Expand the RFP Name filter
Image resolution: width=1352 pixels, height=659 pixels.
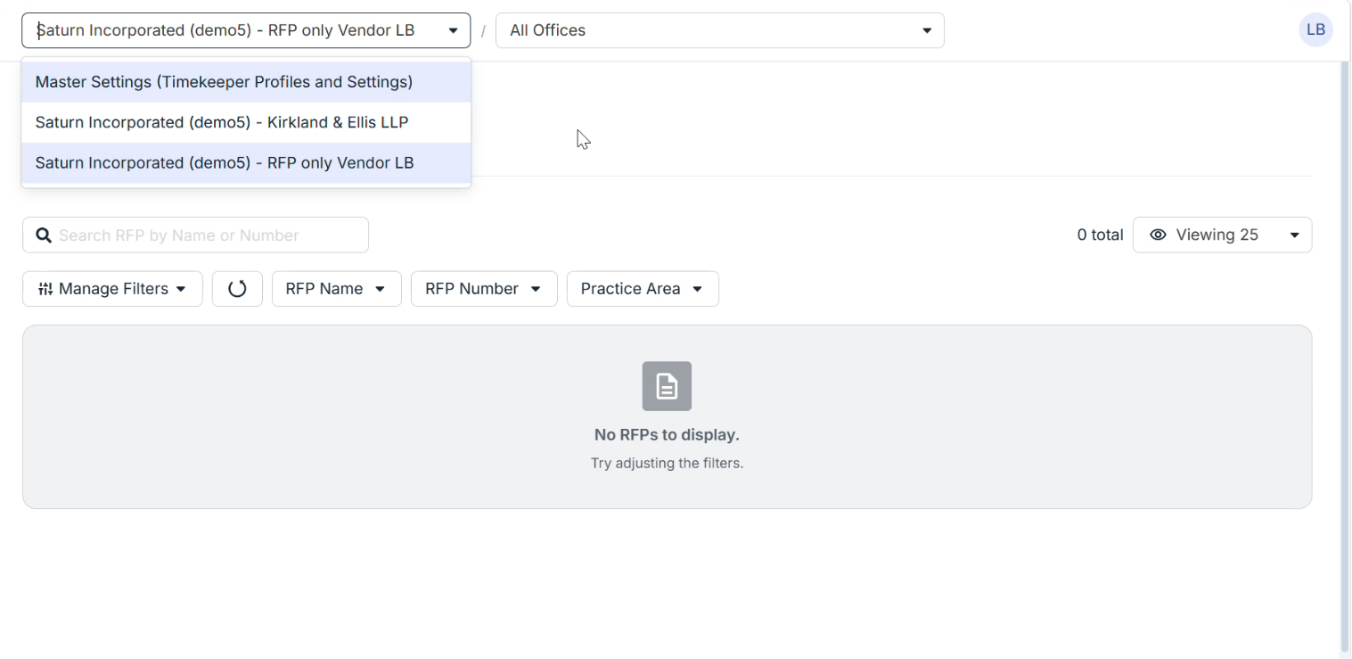pos(336,289)
